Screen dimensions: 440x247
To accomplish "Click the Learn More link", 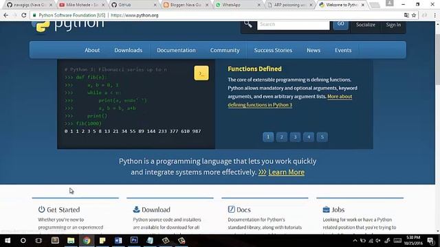I will click(286, 172).
